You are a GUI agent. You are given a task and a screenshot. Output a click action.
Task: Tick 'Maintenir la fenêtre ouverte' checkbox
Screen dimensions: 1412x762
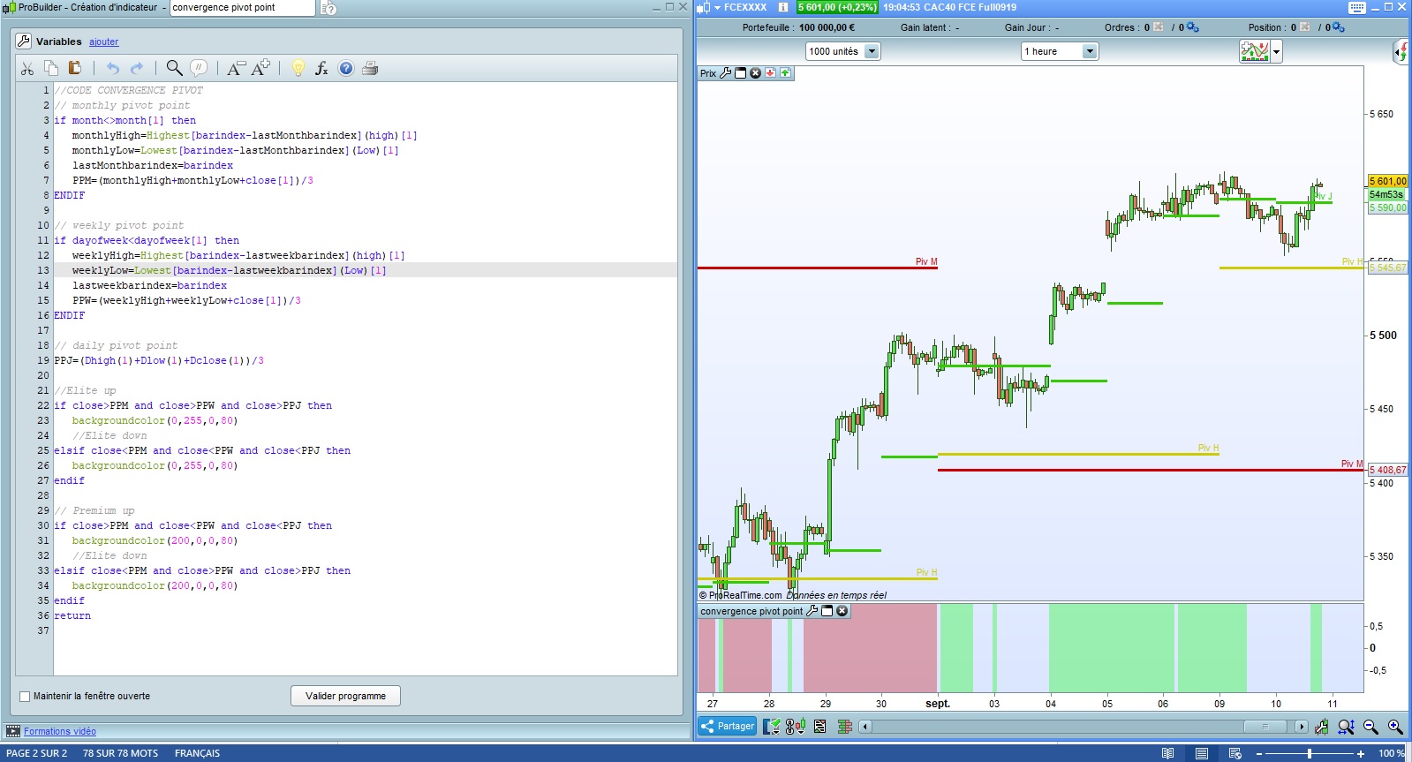(x=25, y=697)
